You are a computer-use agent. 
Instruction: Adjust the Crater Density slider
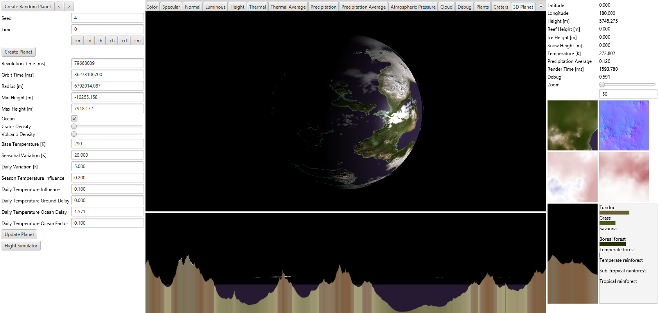pyautogui.click(x=107, y=126)
